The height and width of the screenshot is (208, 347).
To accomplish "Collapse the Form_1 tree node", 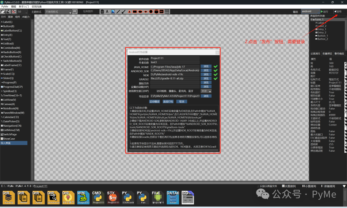I will (x=311, y=20).
